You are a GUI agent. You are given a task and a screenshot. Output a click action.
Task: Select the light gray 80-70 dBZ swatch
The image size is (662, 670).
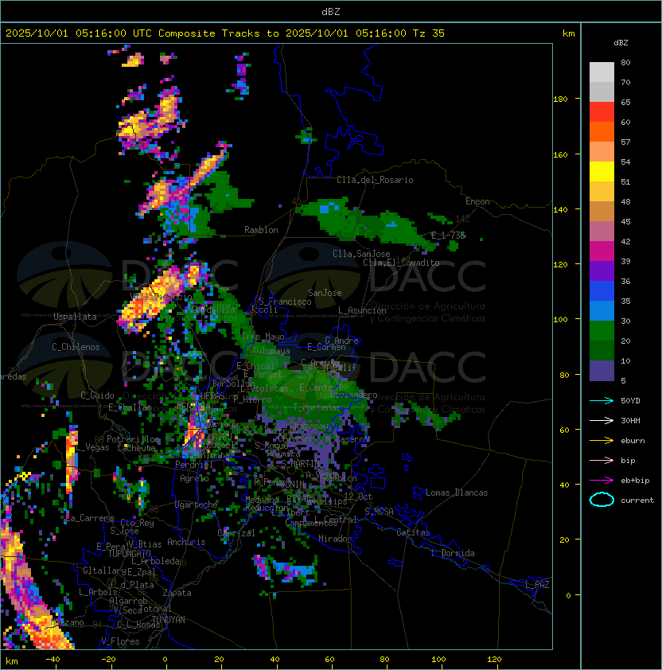[x=602, y=72]
